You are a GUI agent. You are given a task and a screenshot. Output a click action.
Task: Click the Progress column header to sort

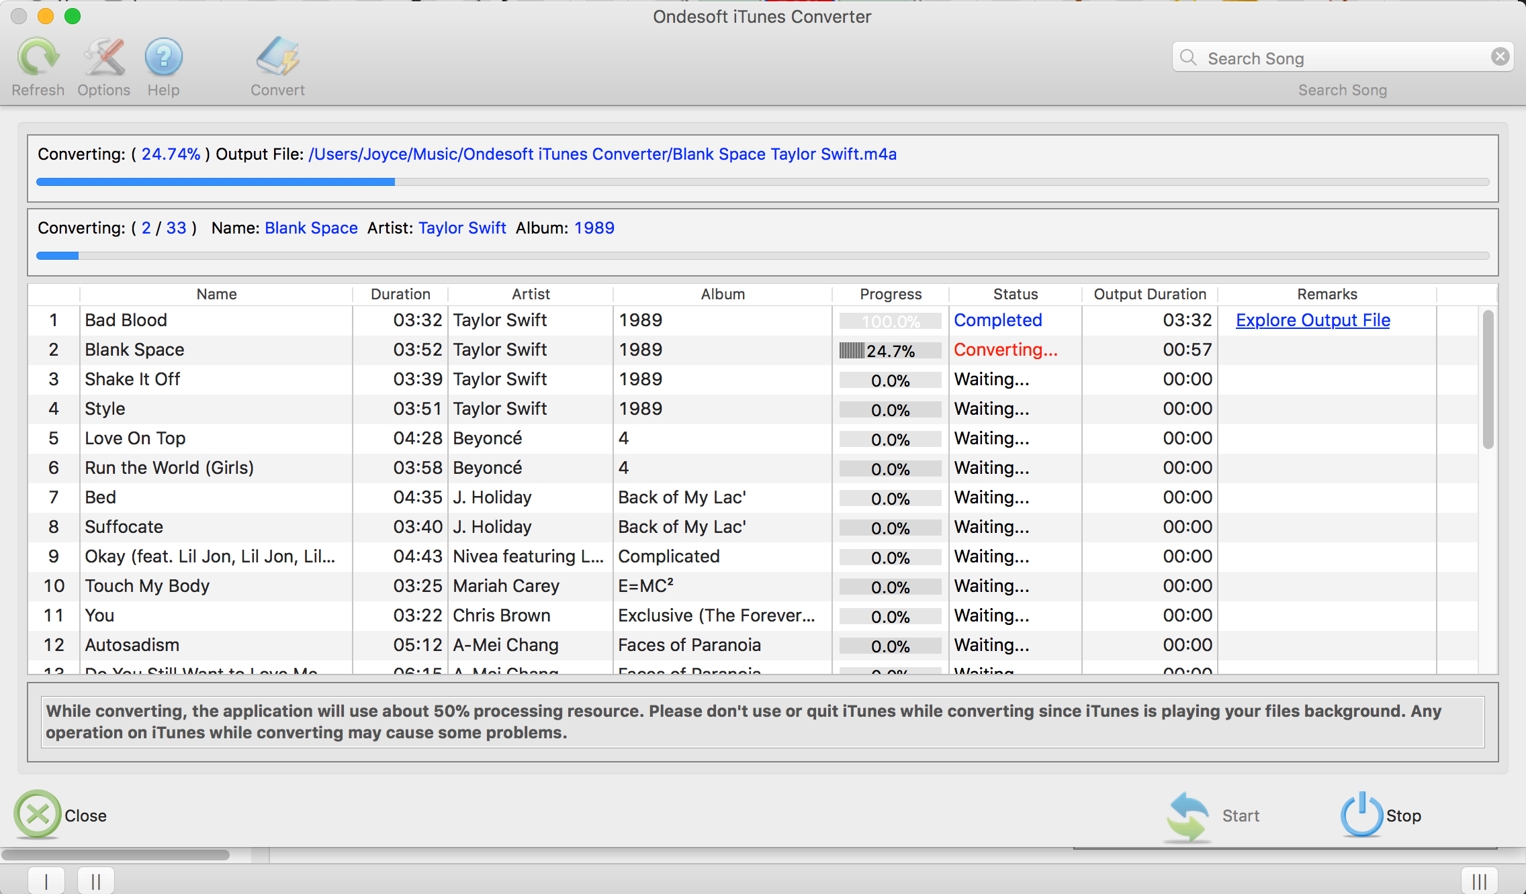click(x=890, y=294)
